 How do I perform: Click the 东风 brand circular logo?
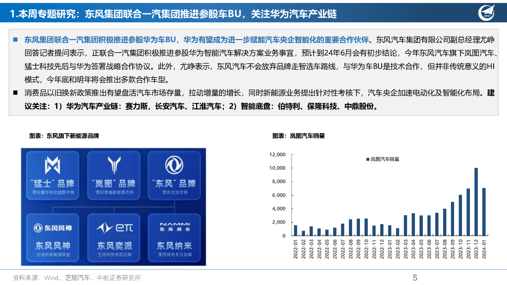coord(174,165)
